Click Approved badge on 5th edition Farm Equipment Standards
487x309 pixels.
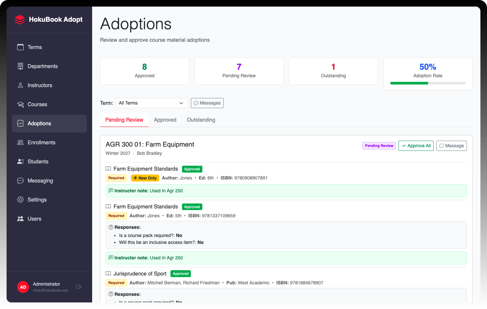[192, 207]
